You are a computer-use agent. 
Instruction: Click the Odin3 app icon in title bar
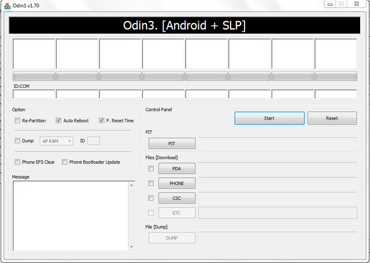tap(7, 5)
